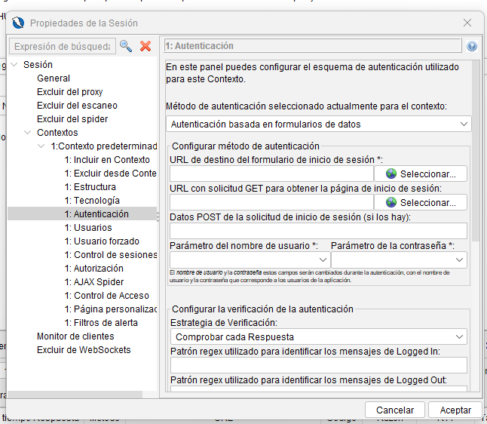Collapse the Contextos tree node
Viewport: 487px width, 424px height.
(x=29, y=133)
